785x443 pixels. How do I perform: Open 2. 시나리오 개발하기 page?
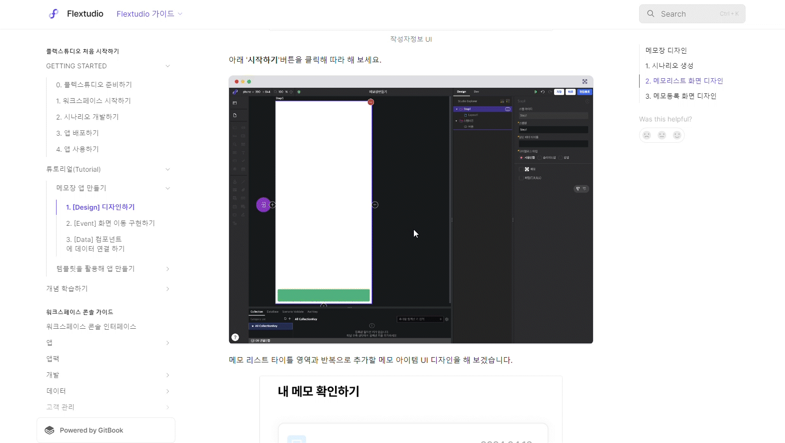click(87, 117)
